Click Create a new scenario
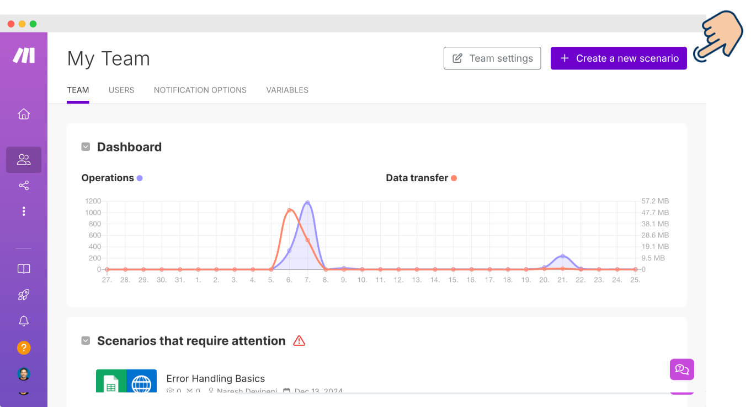Screen dimensions: 756x407 click(x=619, y=58)
